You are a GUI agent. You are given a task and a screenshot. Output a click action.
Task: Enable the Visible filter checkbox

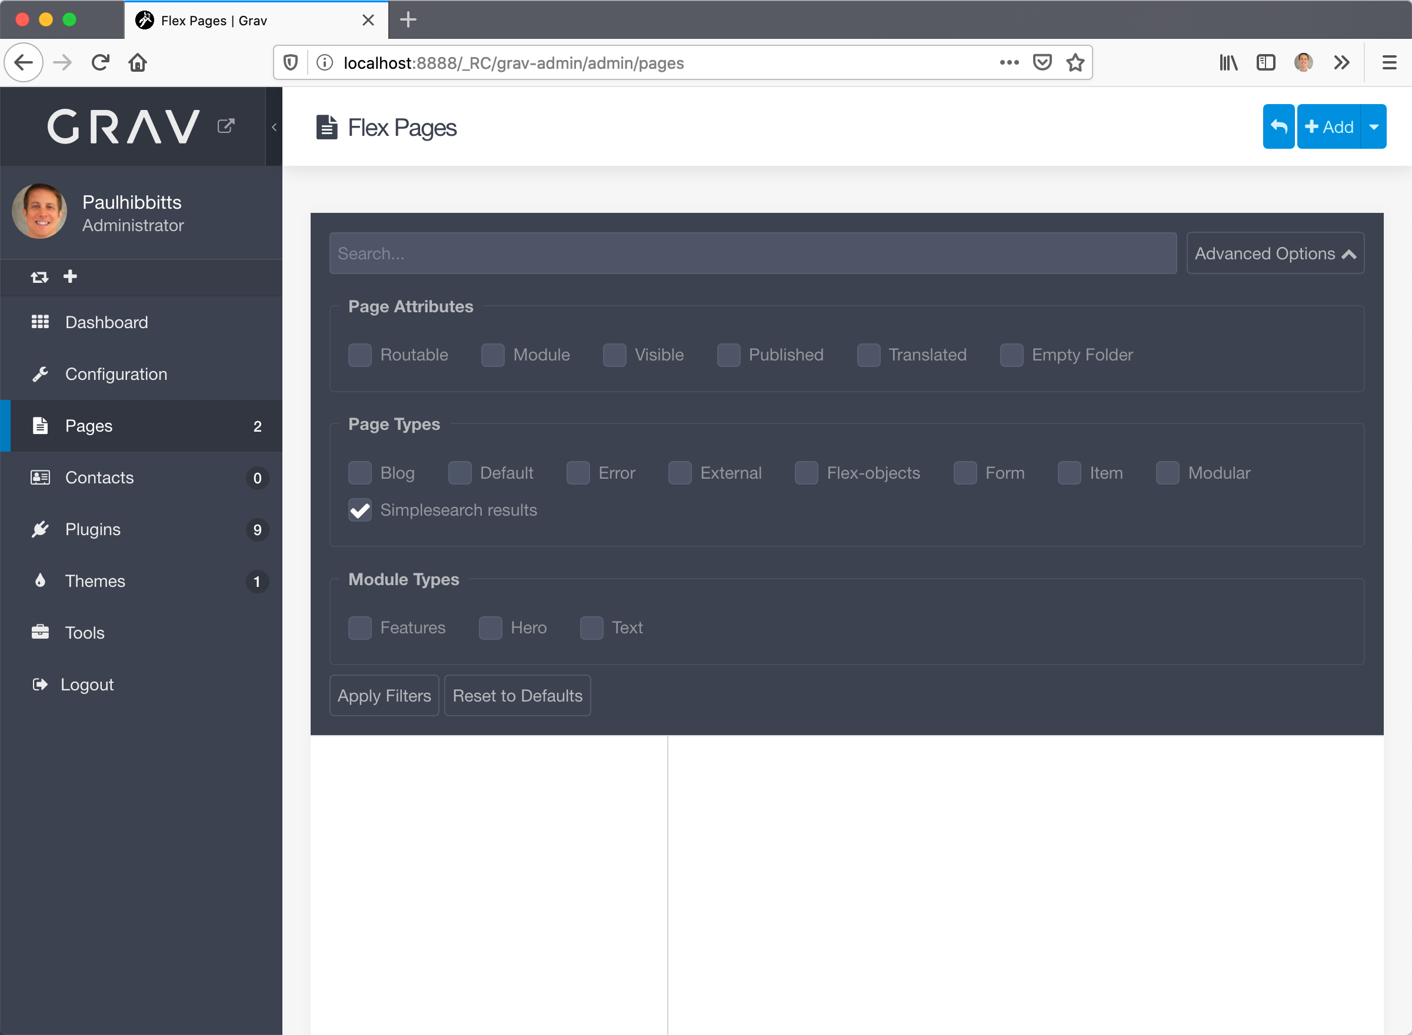pyautogui.click(x=614, y=355)
